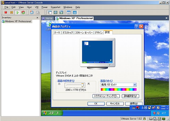Click the IME toolbox icon in language bar

click(x=154, y=107)
